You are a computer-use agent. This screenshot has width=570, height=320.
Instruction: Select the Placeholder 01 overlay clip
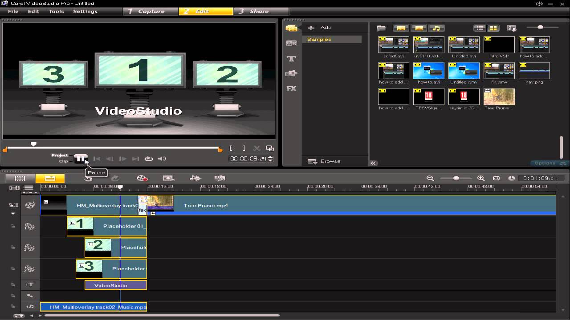[107, 226]
